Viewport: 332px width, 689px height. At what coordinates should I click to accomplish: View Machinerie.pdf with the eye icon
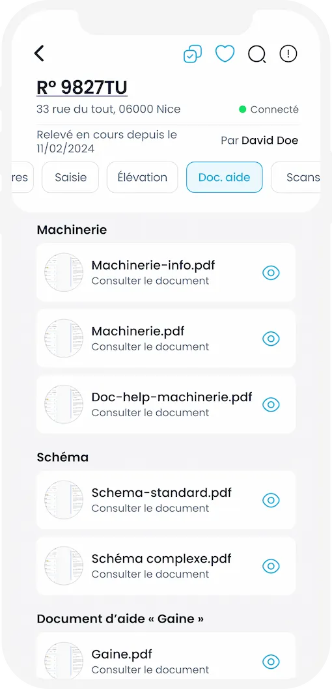pyautogui.click(x=271, y=339)
